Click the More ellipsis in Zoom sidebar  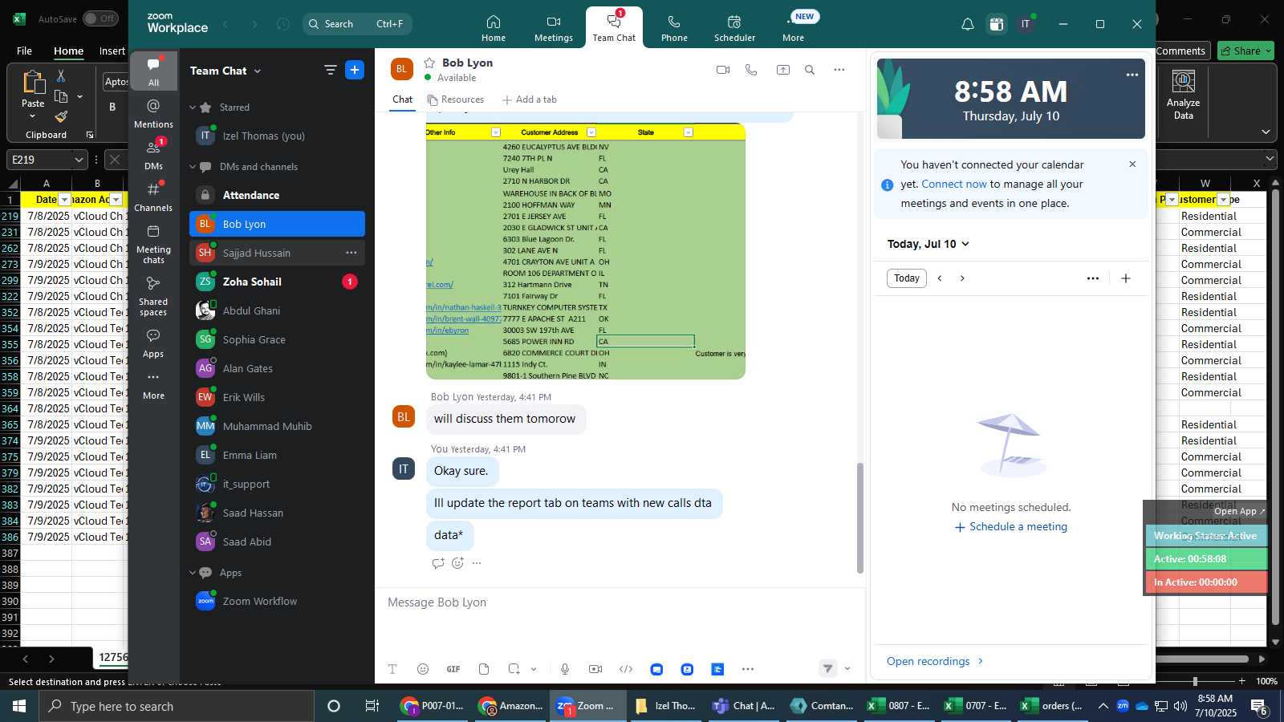(x=153, y=385)
